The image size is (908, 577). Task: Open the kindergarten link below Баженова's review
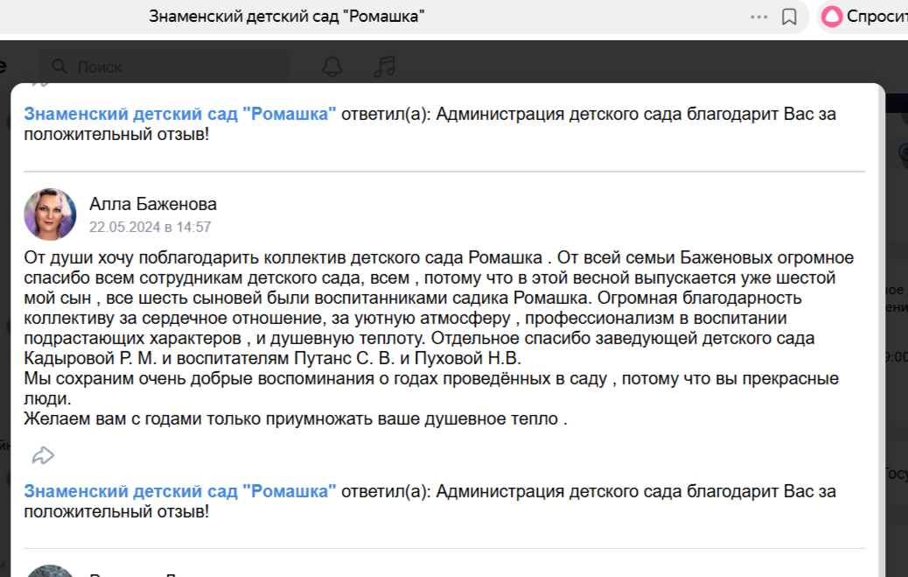[x=180, y=491]
